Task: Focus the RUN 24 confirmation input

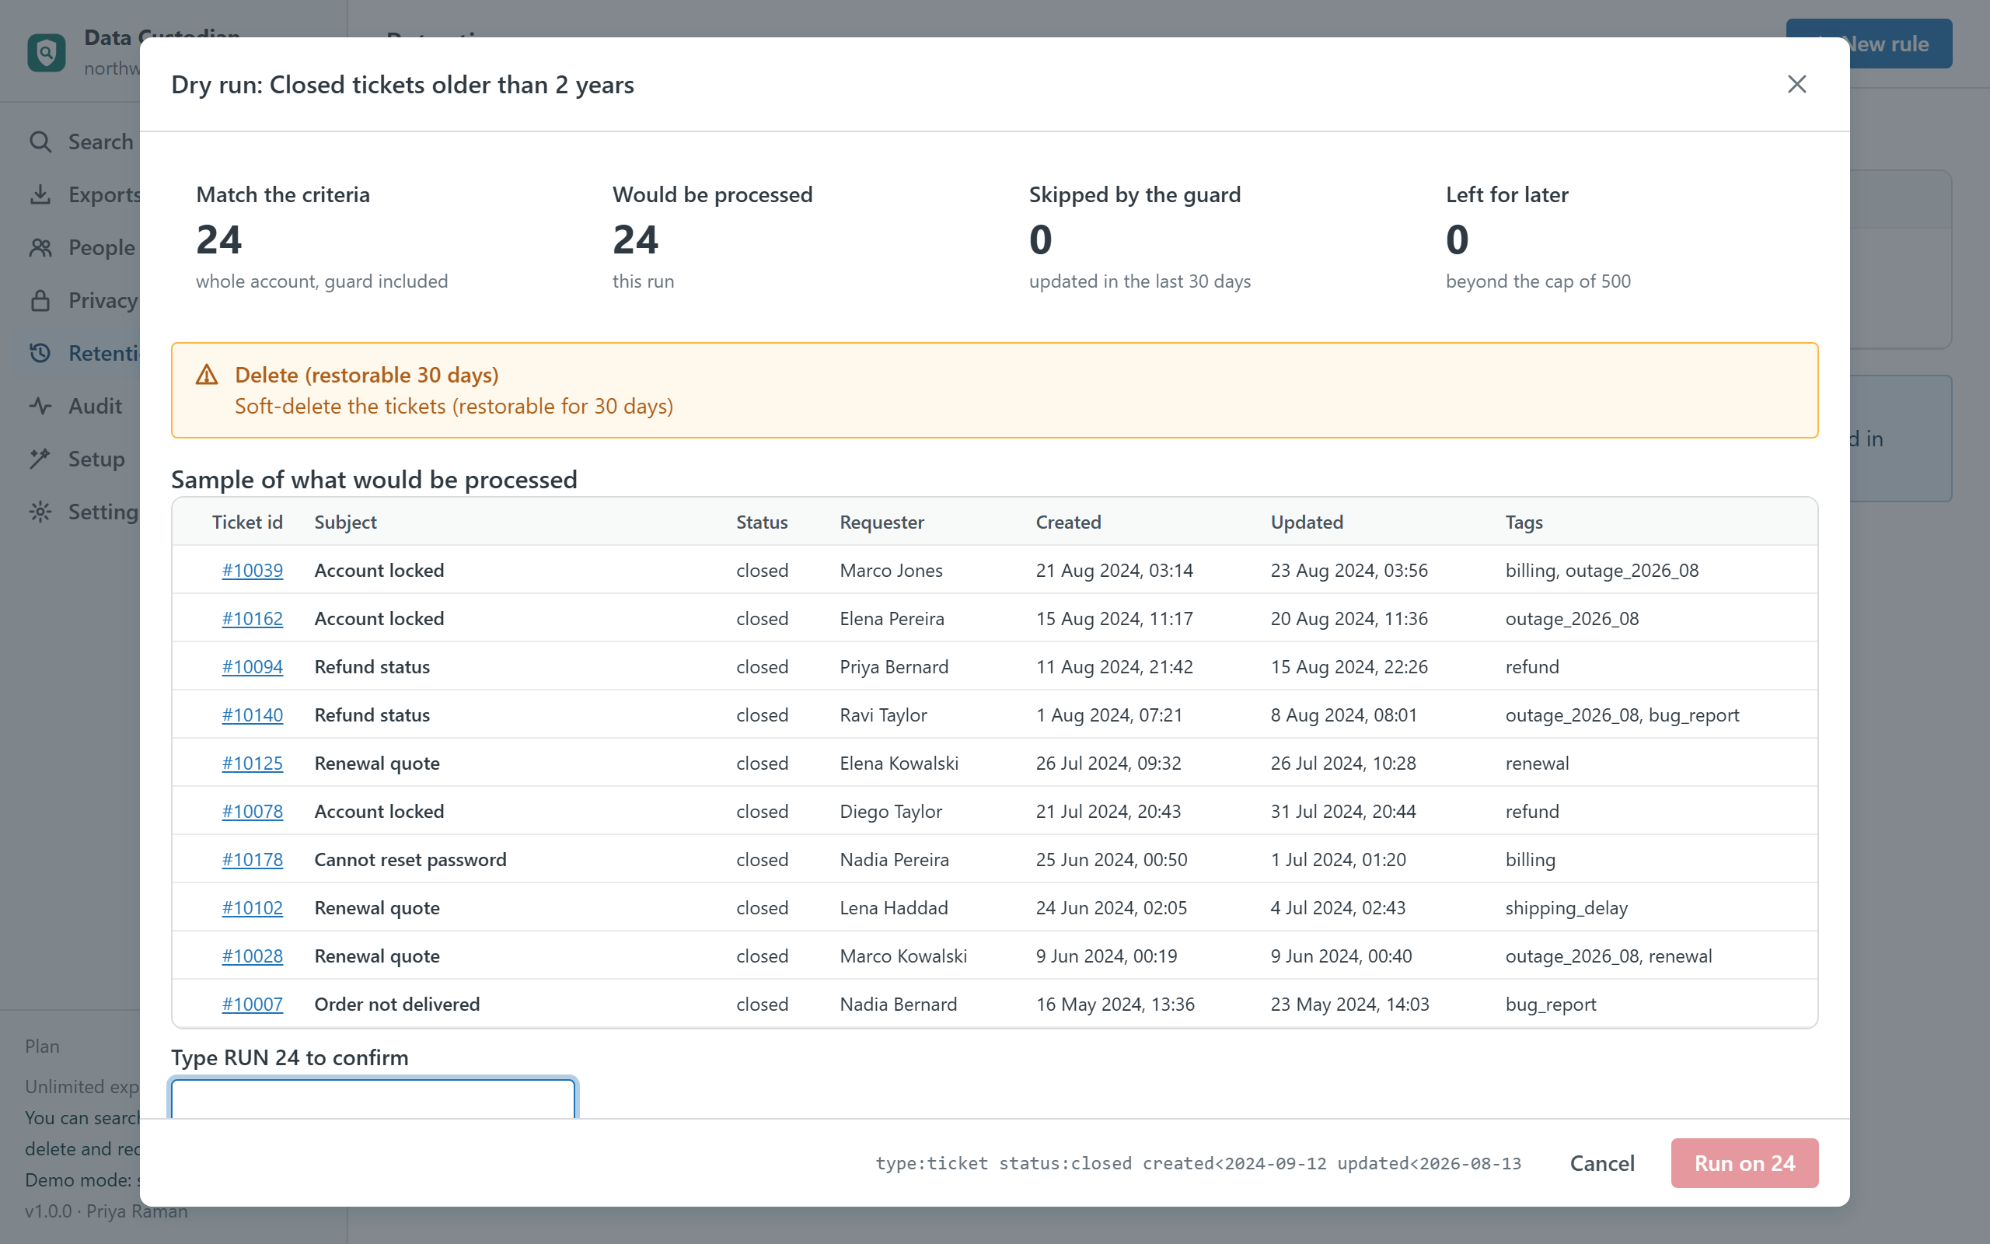Action: (373, 1099)
